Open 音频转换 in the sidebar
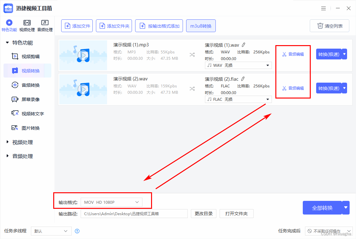This screenshot has width=356, height=239. 27,85
